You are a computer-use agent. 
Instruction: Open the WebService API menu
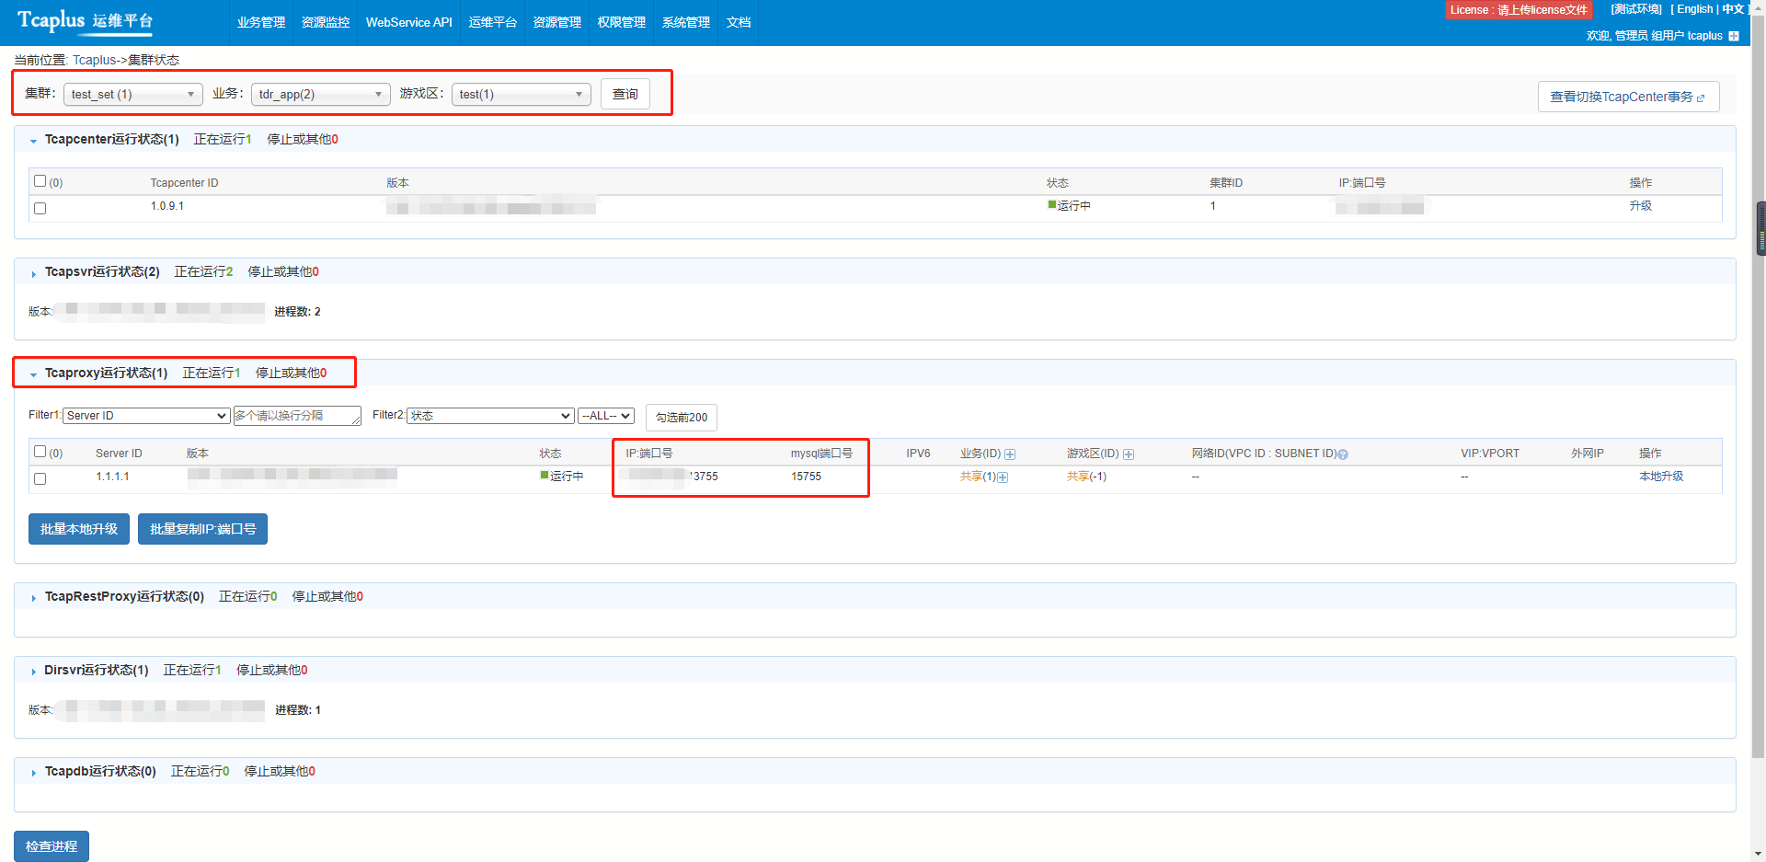point(408,22)
